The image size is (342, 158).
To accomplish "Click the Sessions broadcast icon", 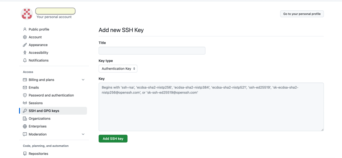I will (25, 103).
